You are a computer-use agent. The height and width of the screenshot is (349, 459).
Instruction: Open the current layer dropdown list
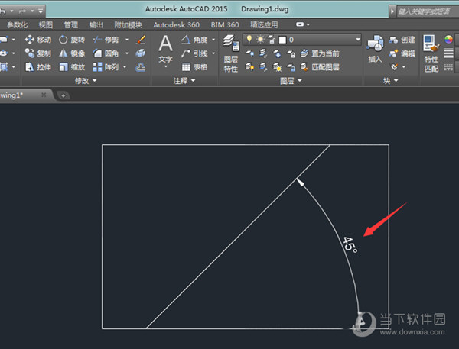[358, 39]
